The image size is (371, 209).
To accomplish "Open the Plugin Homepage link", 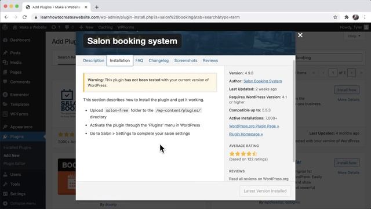I will click(x=246, y=134).
